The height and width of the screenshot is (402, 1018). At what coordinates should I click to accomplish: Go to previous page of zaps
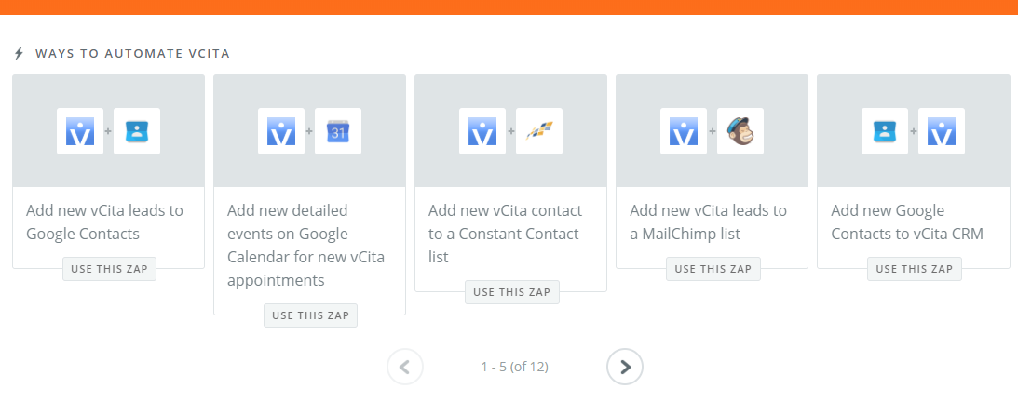(x=405, y=367)
